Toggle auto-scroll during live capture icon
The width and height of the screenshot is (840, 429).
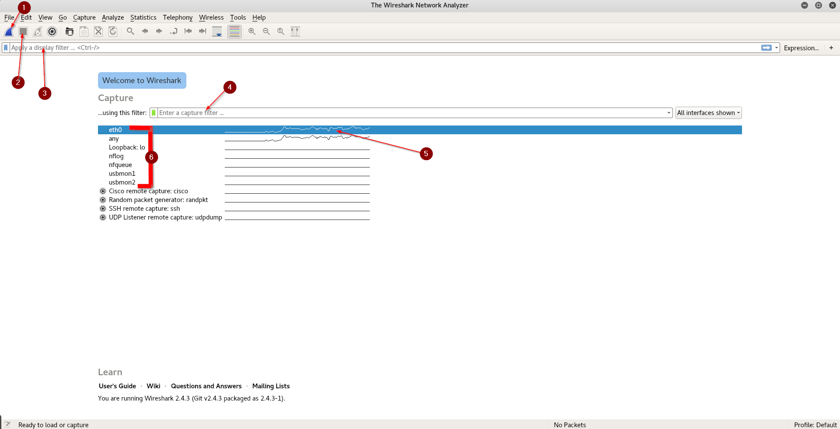tap(217, 31)
